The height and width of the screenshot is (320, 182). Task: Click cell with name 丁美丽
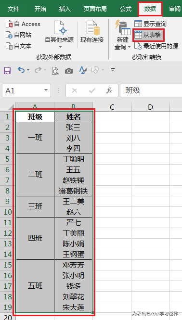[73, 233]
